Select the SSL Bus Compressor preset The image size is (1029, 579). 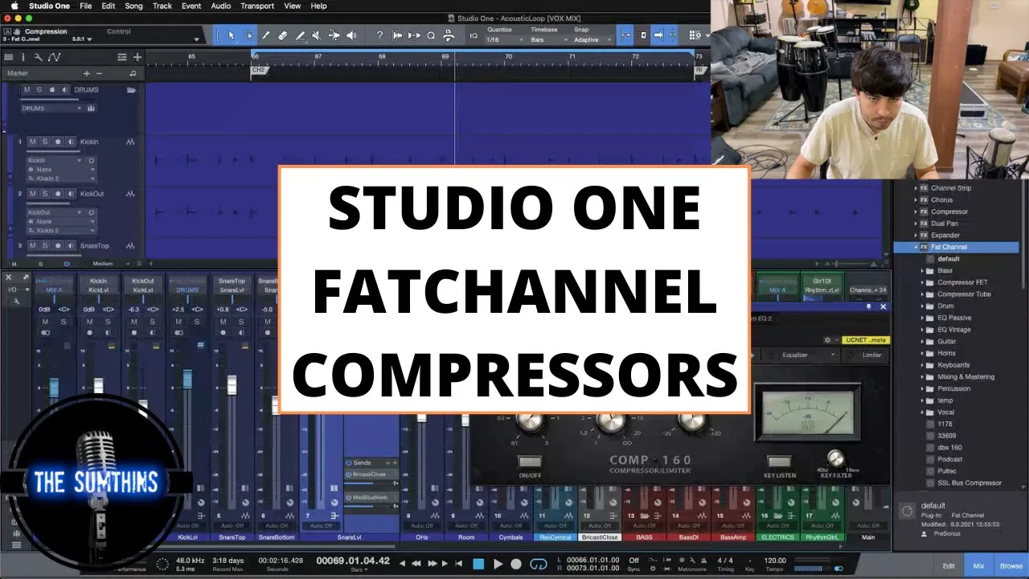pyautogui.click(x=970, y=483)
